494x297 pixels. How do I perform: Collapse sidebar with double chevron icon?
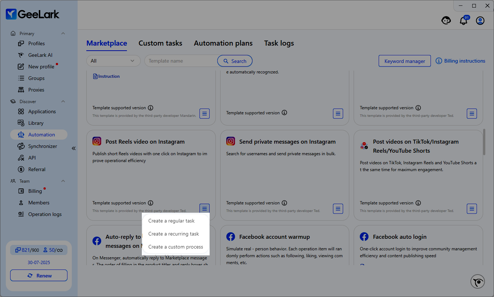pyautogui.click(x=74, y=148)
